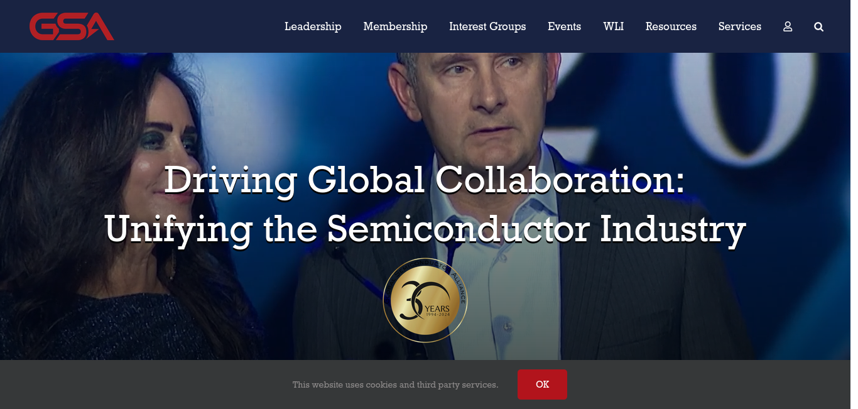858x409 pixels.
Task: Click the cookie notice text
Action: click(x=395, y=384)
